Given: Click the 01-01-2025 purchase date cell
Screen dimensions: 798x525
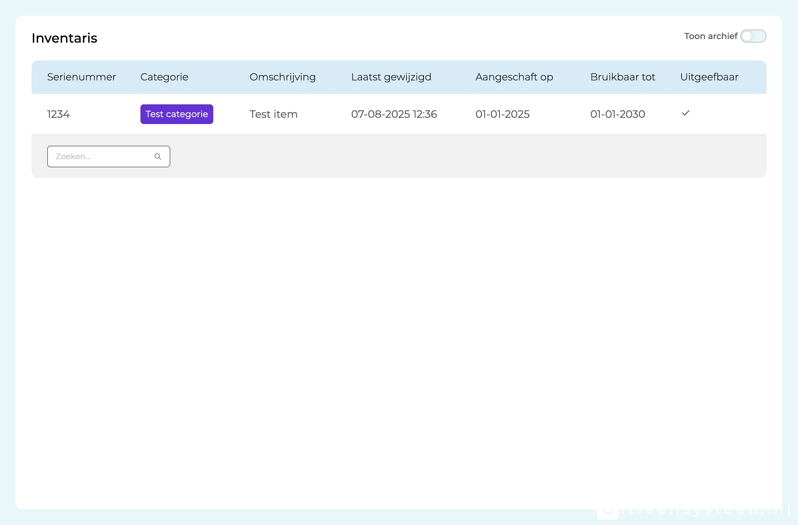Looking at the screenshot, I should tap(502, 114).
